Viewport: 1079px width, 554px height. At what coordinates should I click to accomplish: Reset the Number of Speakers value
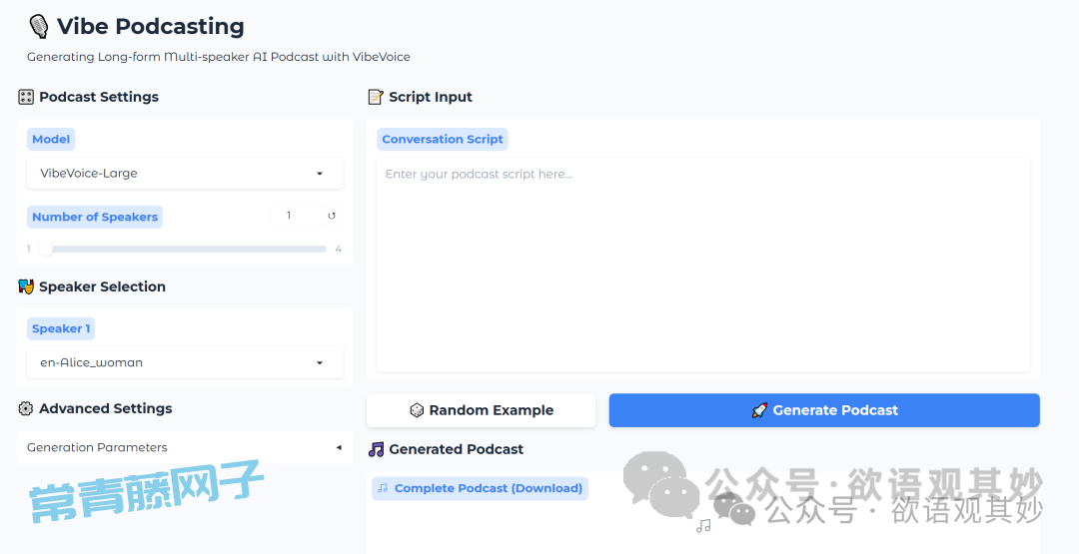(332, 216)
